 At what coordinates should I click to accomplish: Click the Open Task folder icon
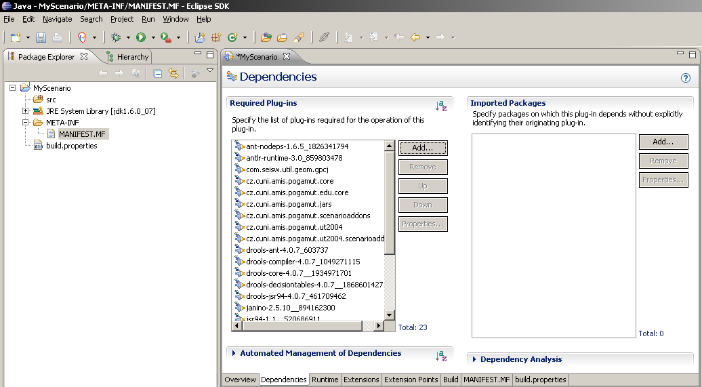[x=282, y=38]
